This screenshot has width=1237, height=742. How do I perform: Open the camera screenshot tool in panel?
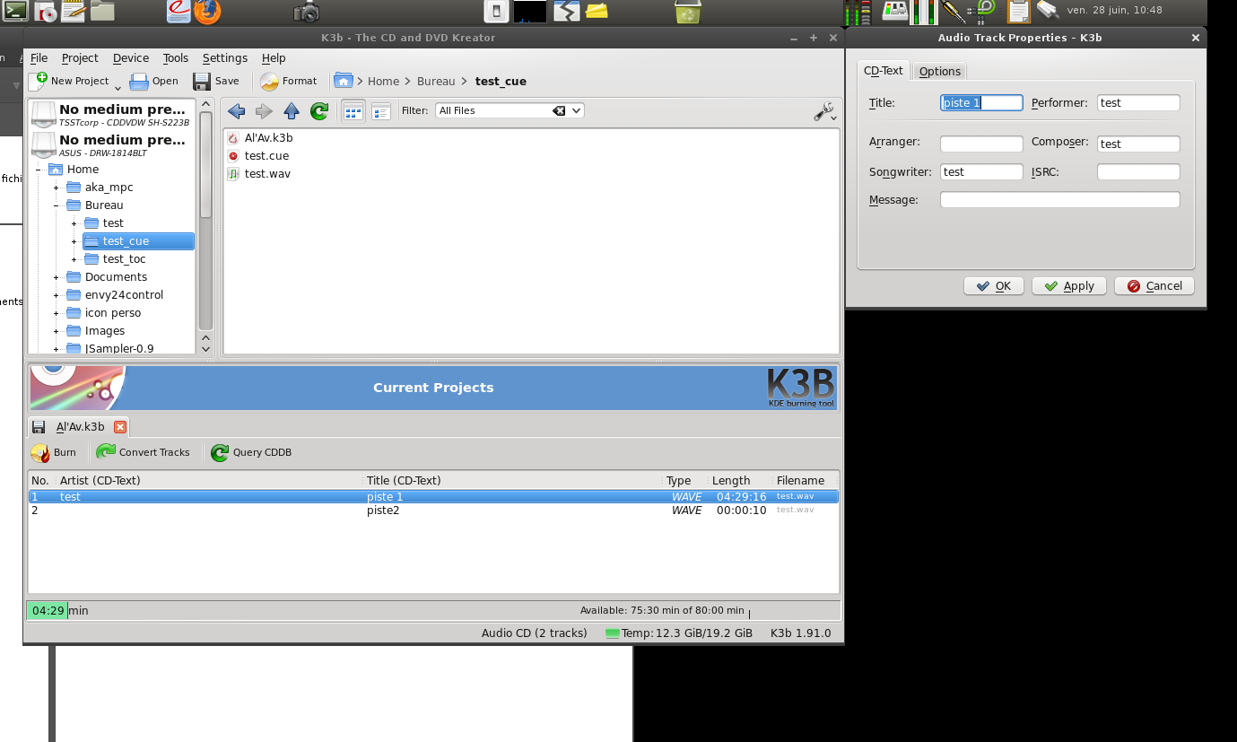point(307,12)
